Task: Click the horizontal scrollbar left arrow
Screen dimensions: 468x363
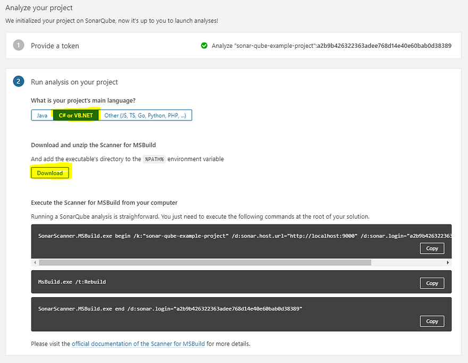Action: 35,262
